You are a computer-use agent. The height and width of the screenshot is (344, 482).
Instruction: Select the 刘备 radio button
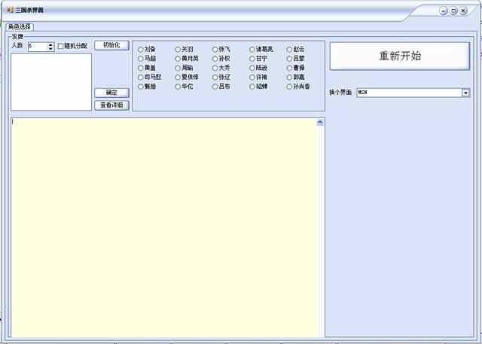pos(140,49)
